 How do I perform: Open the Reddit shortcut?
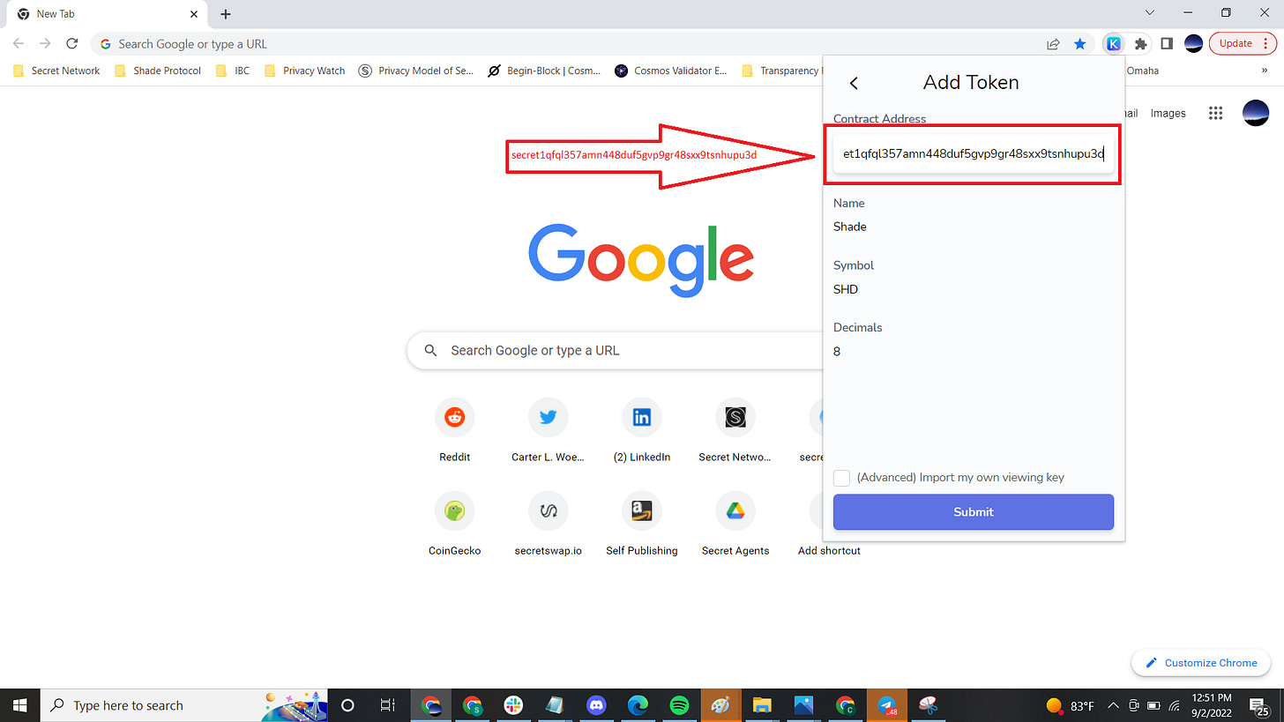[x=454, y=430]
